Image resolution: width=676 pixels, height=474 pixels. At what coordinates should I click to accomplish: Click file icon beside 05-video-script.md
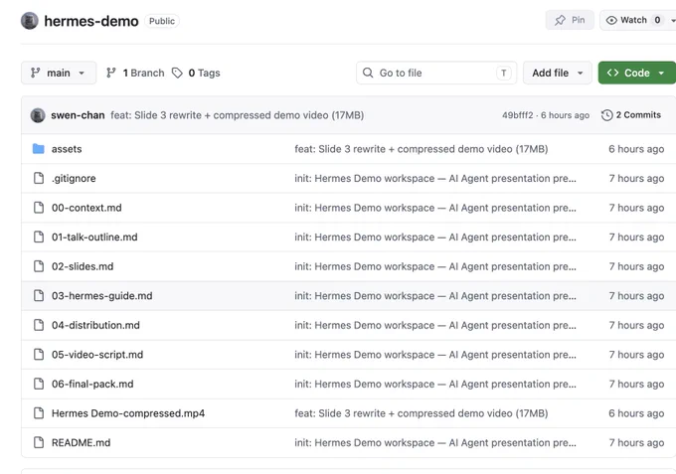tap(39, 354)
